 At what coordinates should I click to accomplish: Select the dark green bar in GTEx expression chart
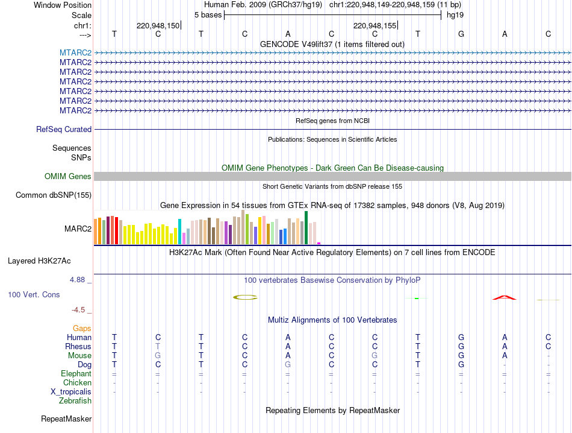306,227
